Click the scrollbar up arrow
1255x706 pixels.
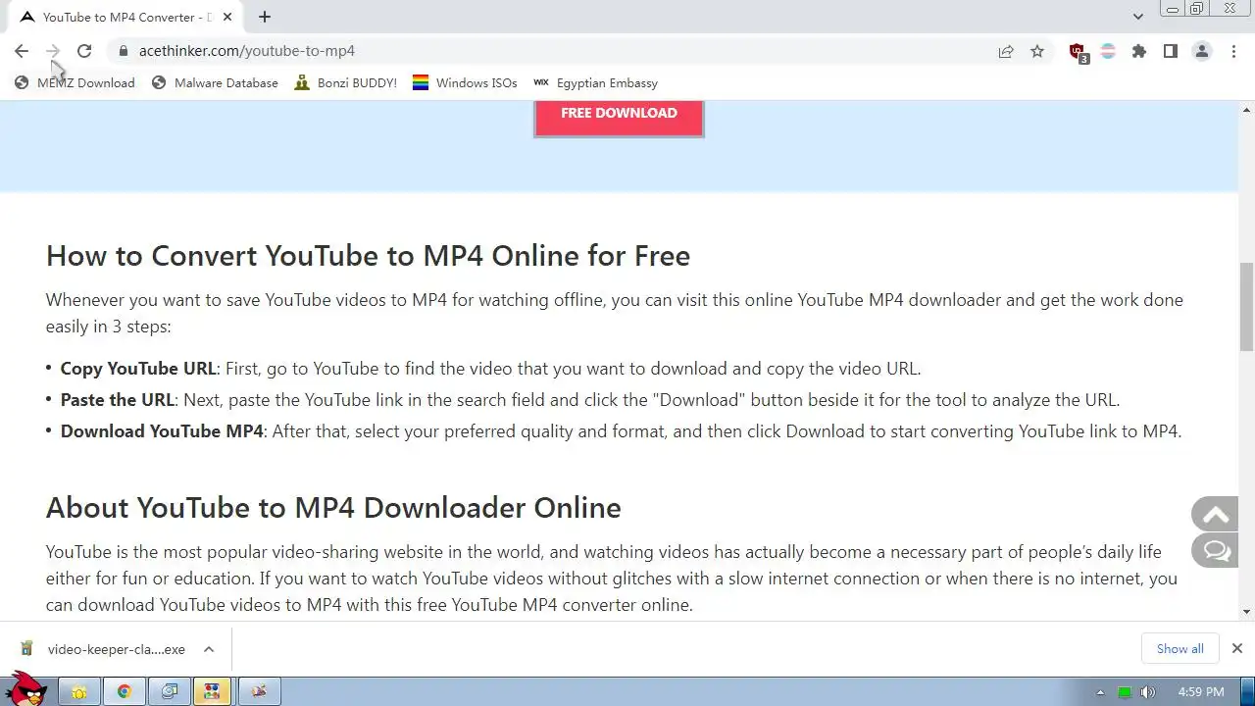pos(1246,109)
